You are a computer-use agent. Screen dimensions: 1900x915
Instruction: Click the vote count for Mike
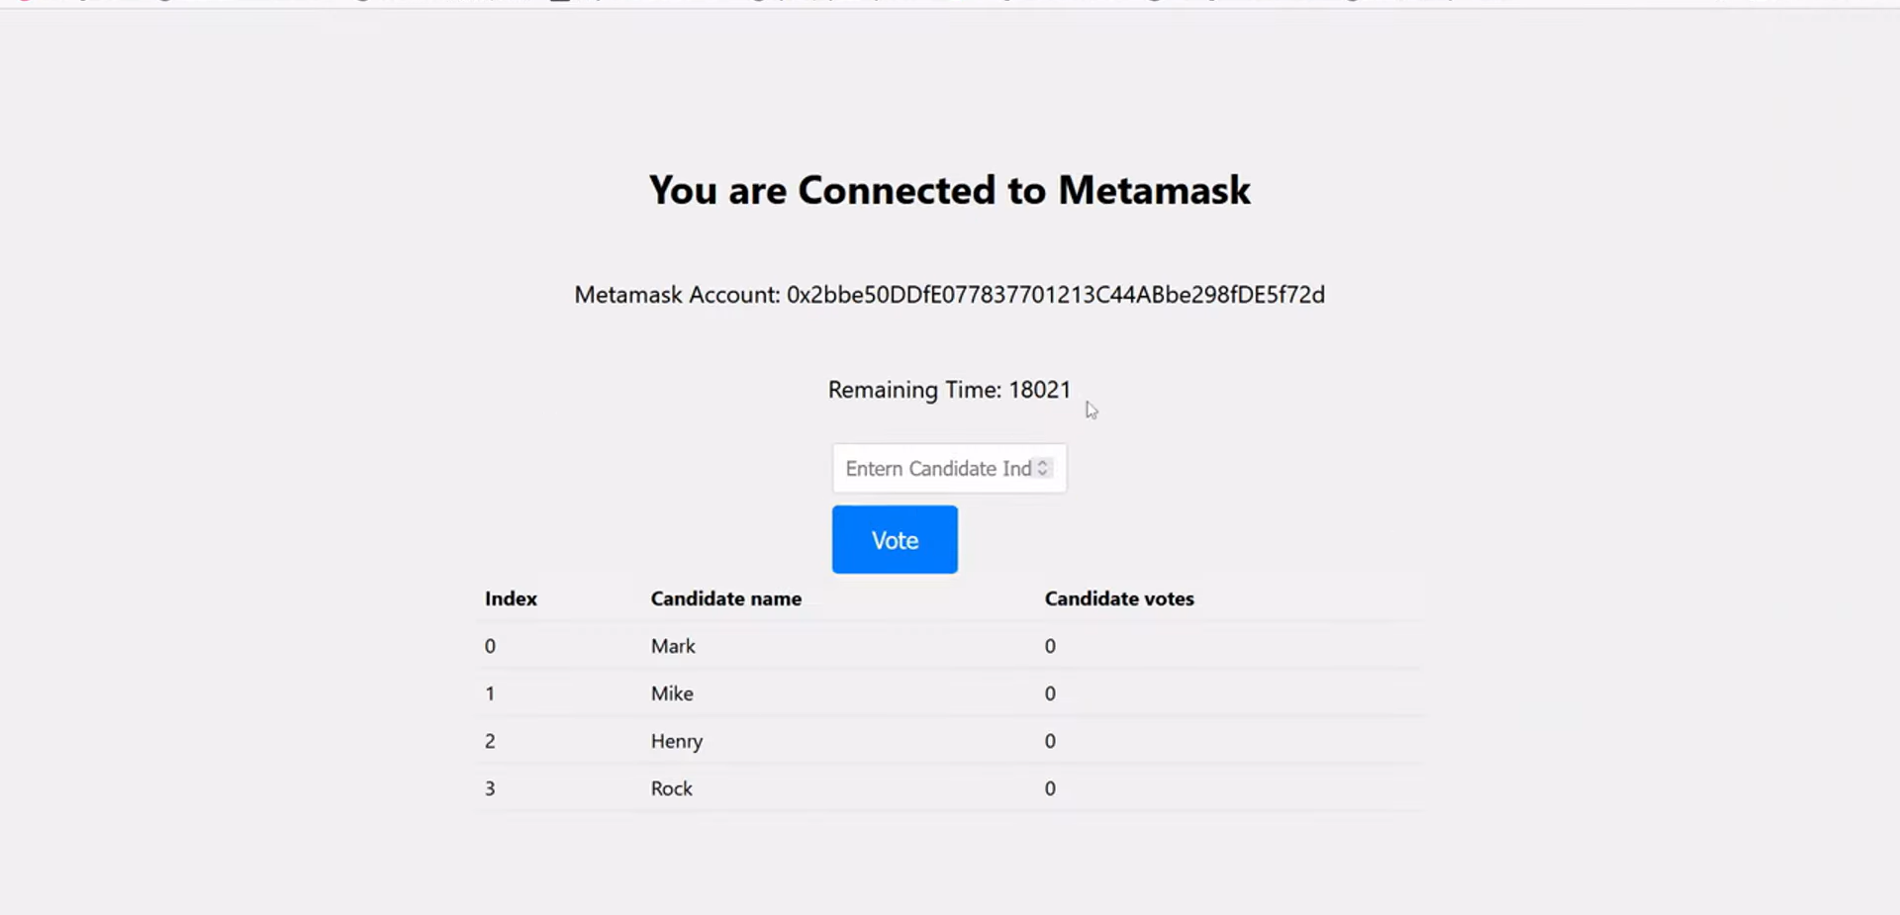pos(1050,693)
